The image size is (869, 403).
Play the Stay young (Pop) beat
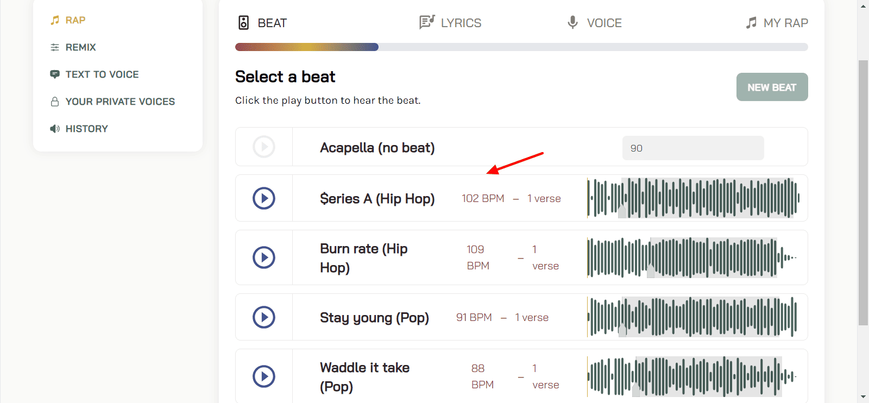[264, 317]
